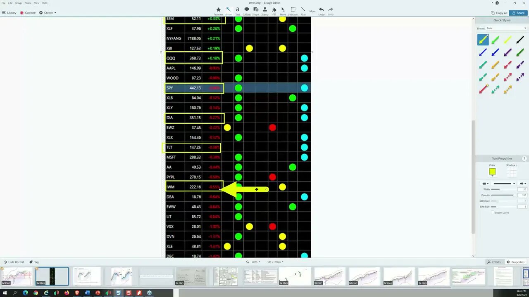Choose the Callout tool
The image size is (529, 297).
[247, 11]
